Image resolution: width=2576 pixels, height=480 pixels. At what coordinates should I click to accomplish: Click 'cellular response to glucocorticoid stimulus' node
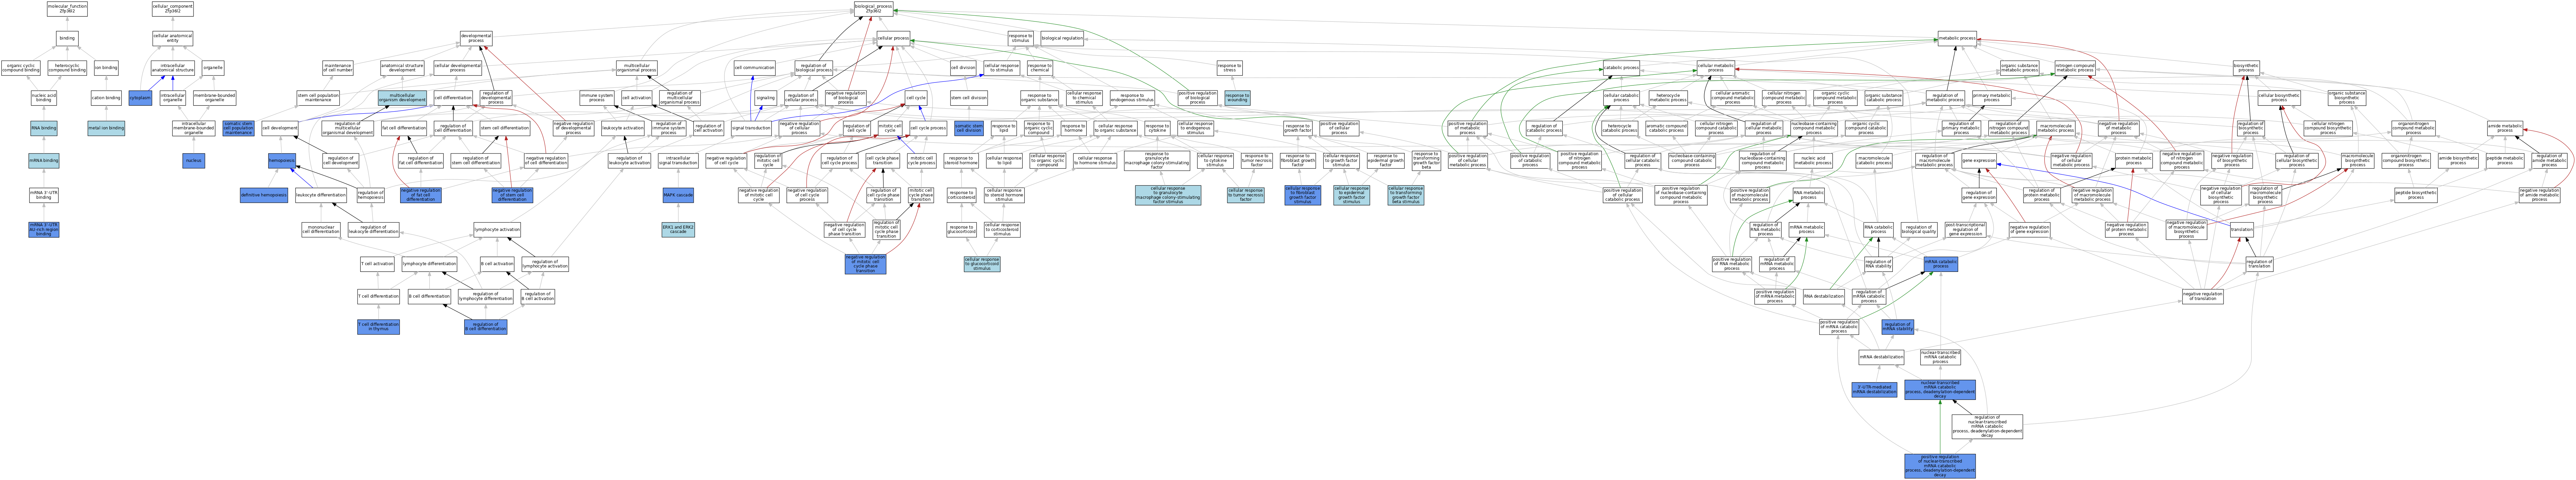tap(982, 264)
